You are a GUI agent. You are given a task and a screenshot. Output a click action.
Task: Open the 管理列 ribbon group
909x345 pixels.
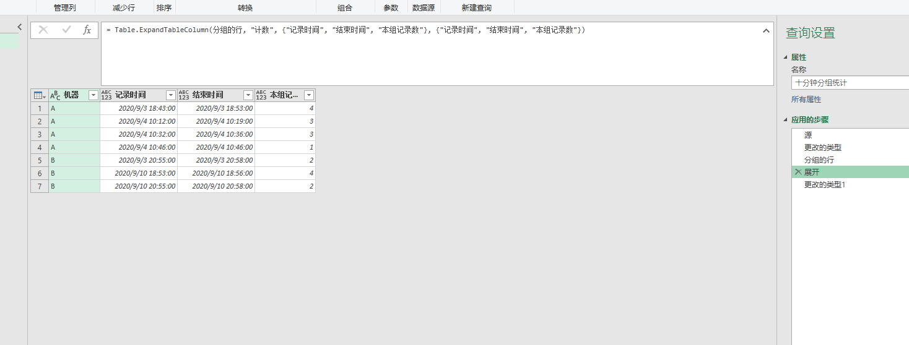click(65, 8)
